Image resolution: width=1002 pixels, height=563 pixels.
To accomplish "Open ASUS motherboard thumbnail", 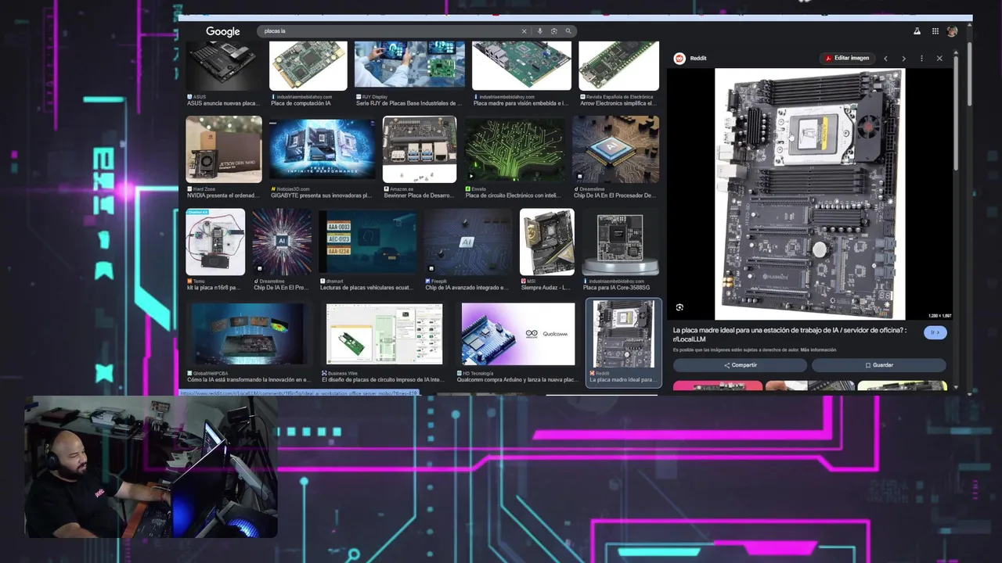I will [224, 66].
